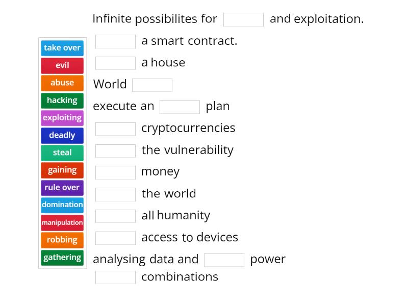Click the 'gaining' word tile
The height and width of the screenshot is (306, 408).
(x=62, y=170)
